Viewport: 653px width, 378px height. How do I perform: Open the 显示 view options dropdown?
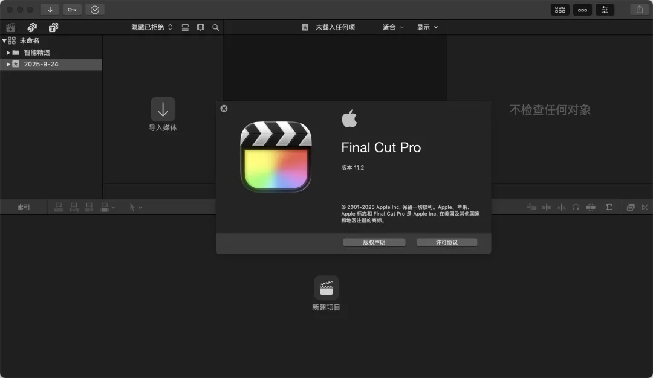[427, 27]
